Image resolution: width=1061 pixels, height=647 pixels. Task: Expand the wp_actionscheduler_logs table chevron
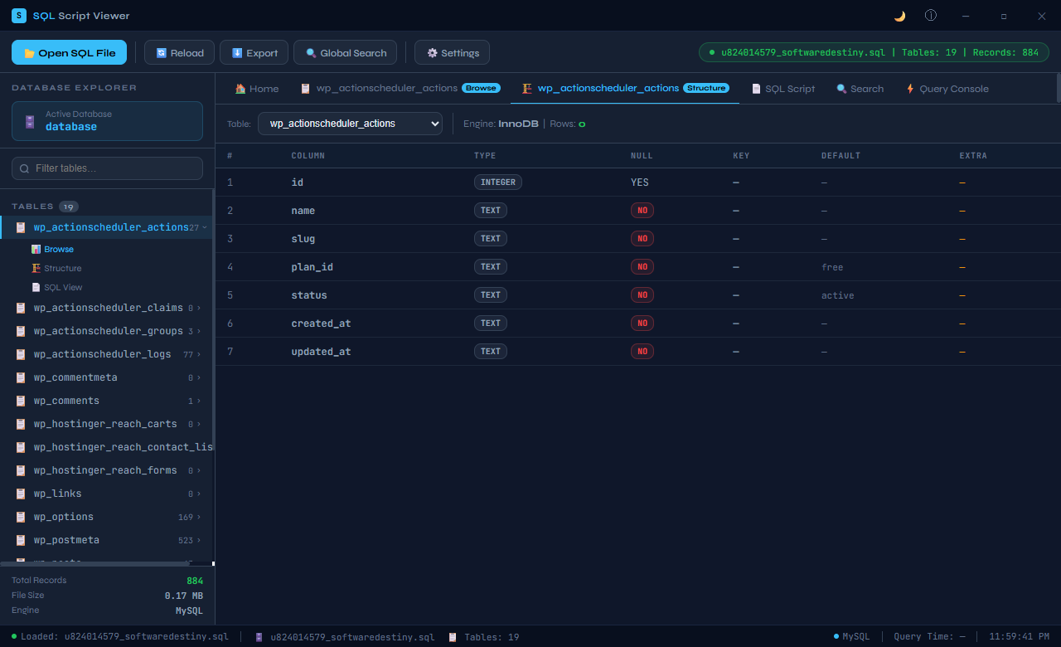(x=199, y=354)
